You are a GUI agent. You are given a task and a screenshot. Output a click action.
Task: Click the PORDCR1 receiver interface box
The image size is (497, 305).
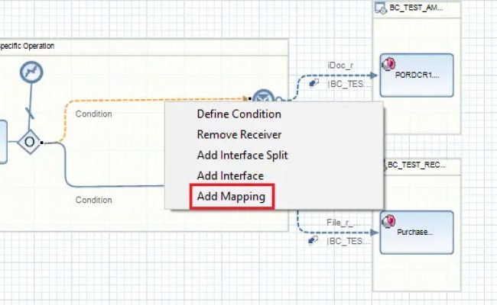pyautogui.click(x=417, y=75)
